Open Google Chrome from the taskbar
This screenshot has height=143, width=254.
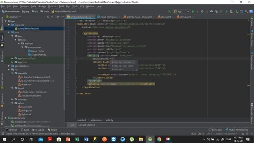pos(159,139)
